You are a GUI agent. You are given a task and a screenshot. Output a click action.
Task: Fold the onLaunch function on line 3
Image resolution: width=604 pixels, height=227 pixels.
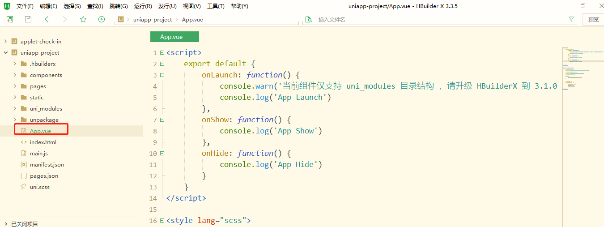[x=162, y=75]
